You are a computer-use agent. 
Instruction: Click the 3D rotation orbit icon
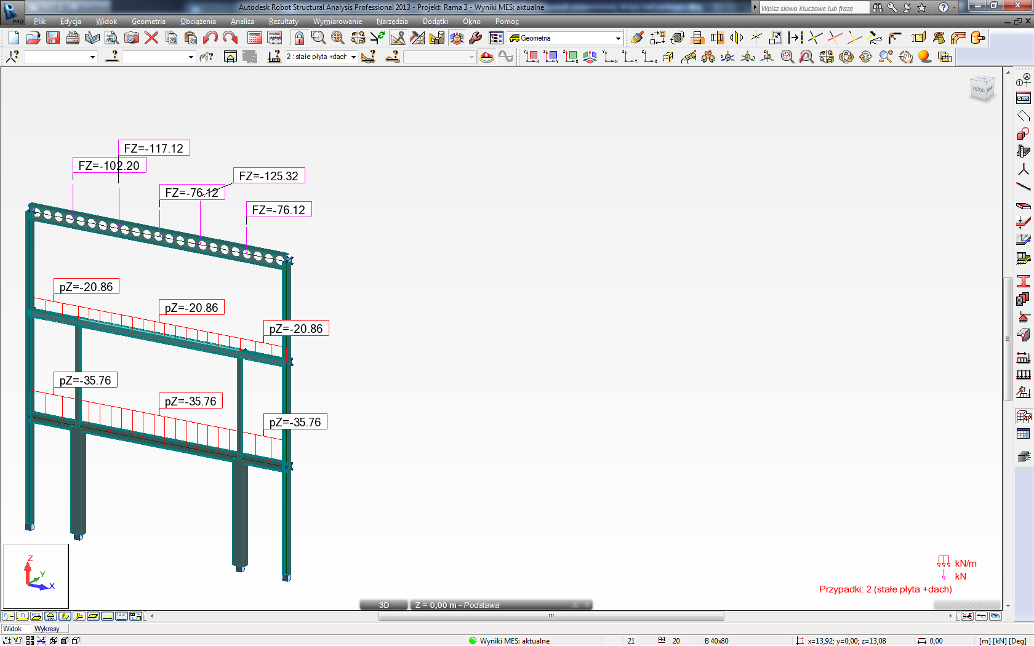coord(846,57)
